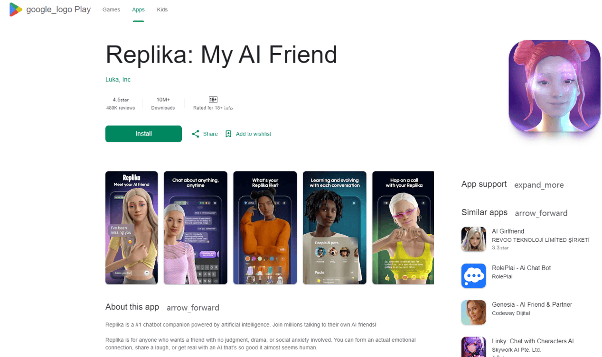Click the Rated for 18+ info link
602x357 pixels.
228,108
